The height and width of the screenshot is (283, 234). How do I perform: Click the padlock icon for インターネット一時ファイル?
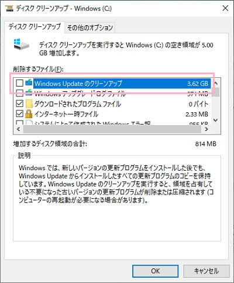[29, 114]
